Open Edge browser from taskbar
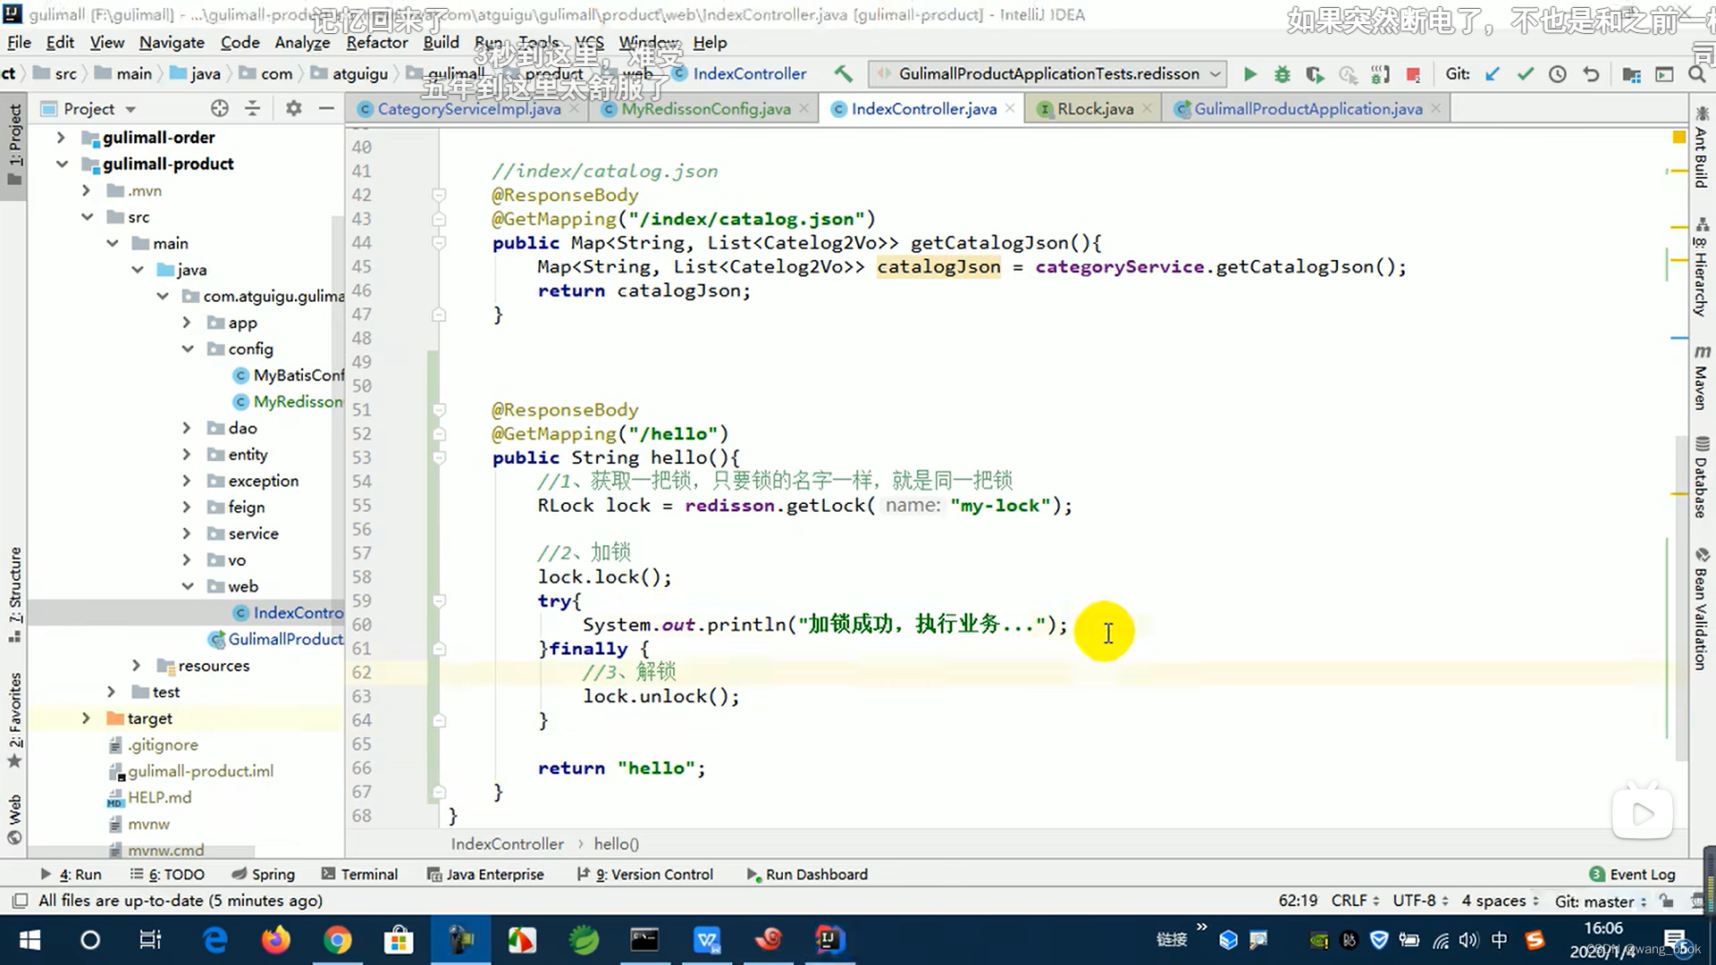Viewport: 1716px width, 965px height. tap(215, 940)
